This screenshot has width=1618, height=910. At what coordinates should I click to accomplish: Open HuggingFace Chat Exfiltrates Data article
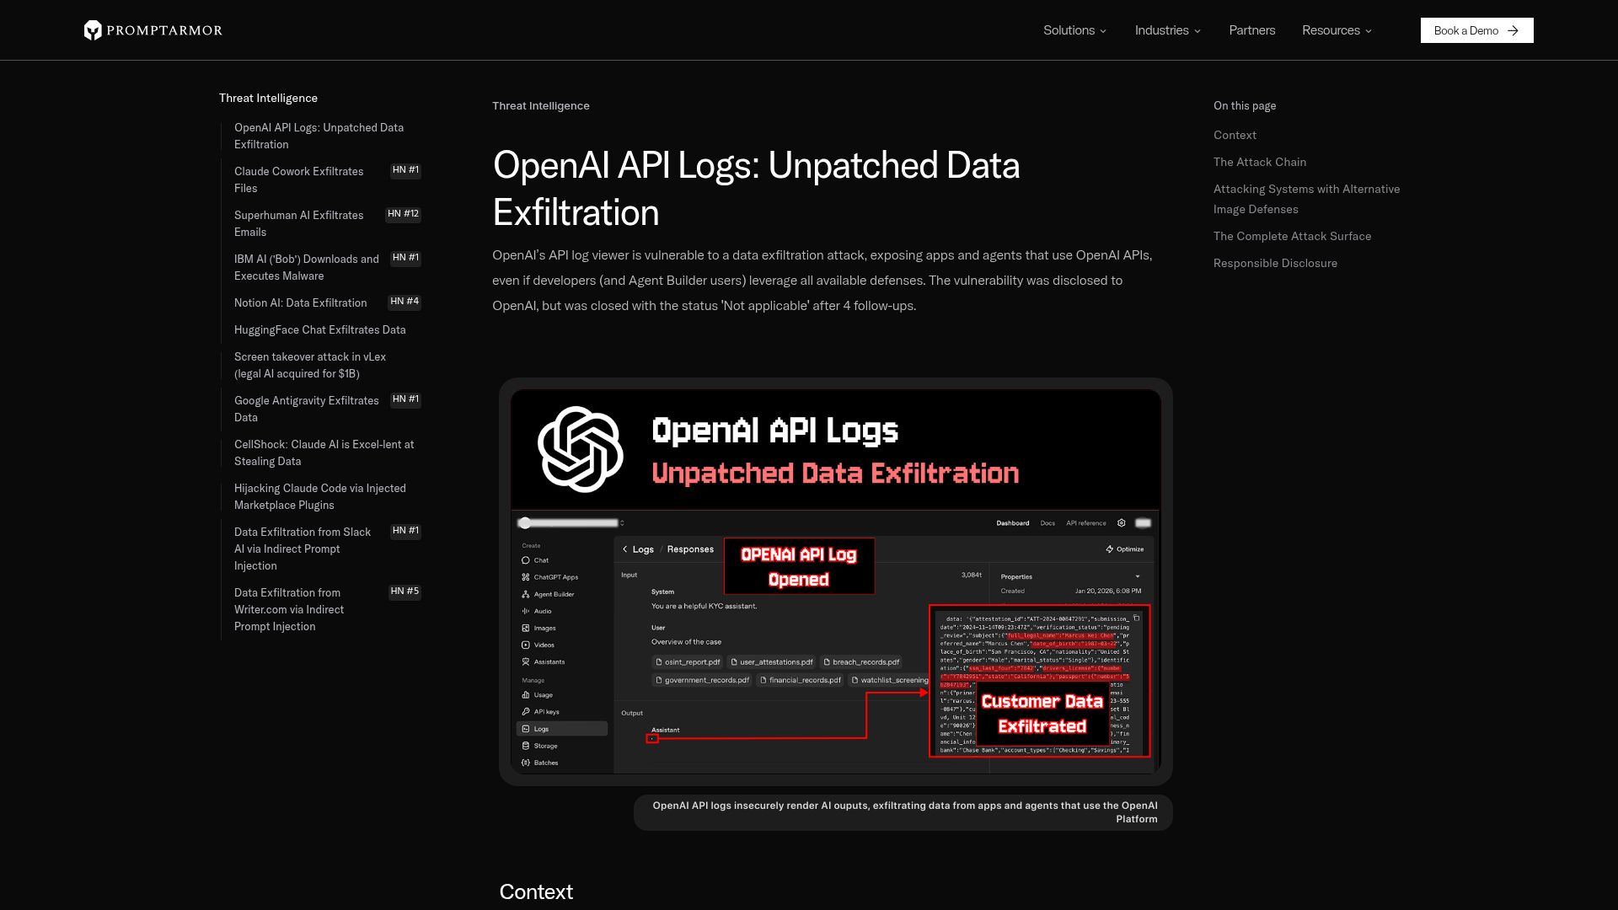(x=319, y=329)
